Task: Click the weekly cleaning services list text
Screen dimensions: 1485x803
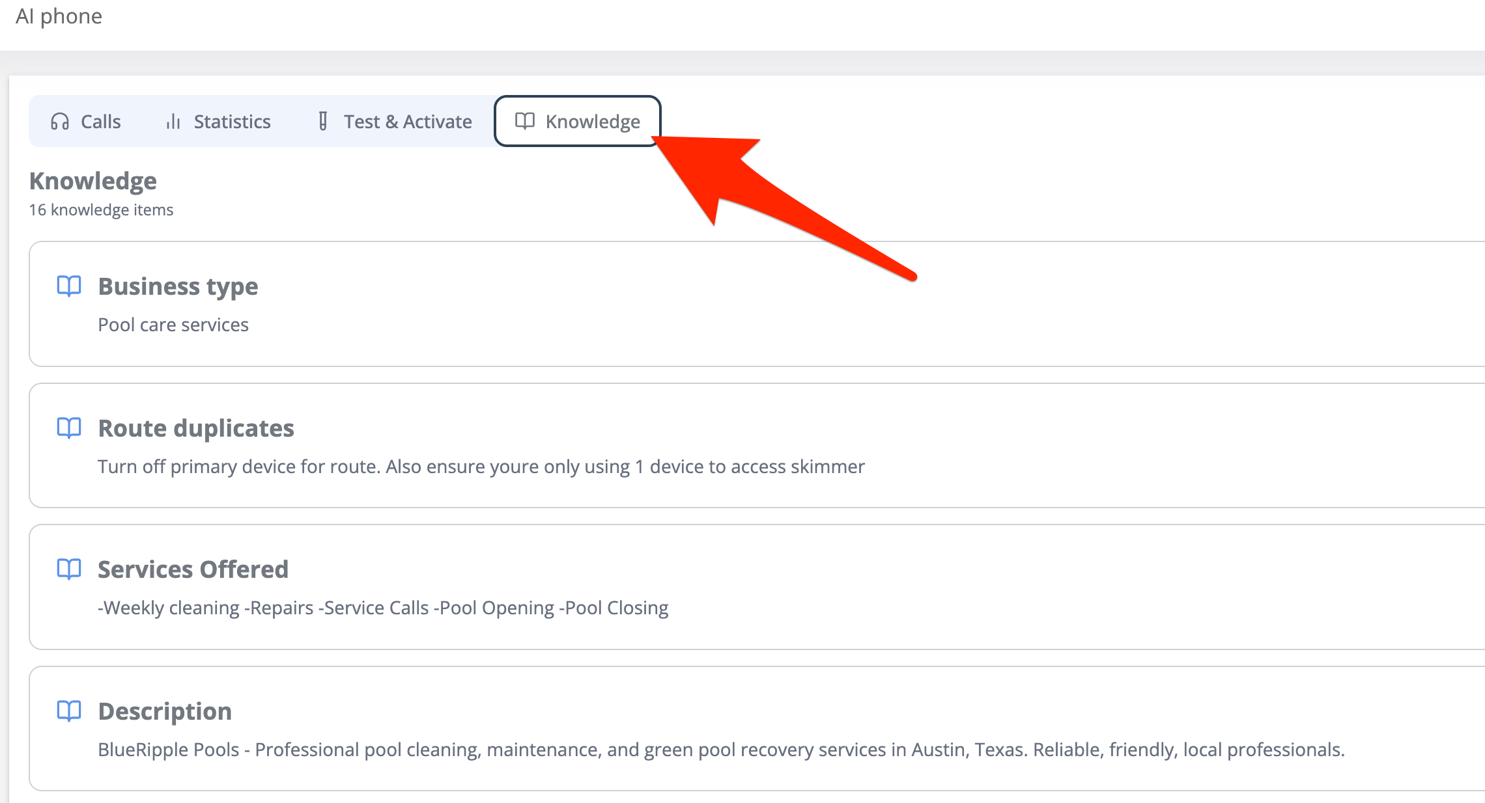Action: pos(383,608)
